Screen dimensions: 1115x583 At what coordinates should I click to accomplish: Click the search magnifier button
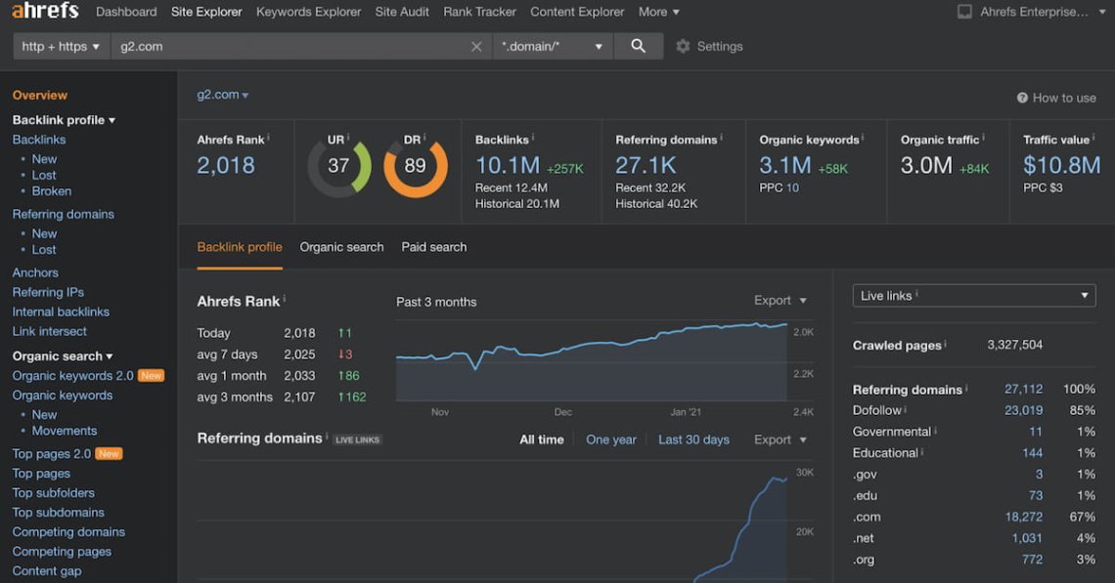click(x=638, y=46)
